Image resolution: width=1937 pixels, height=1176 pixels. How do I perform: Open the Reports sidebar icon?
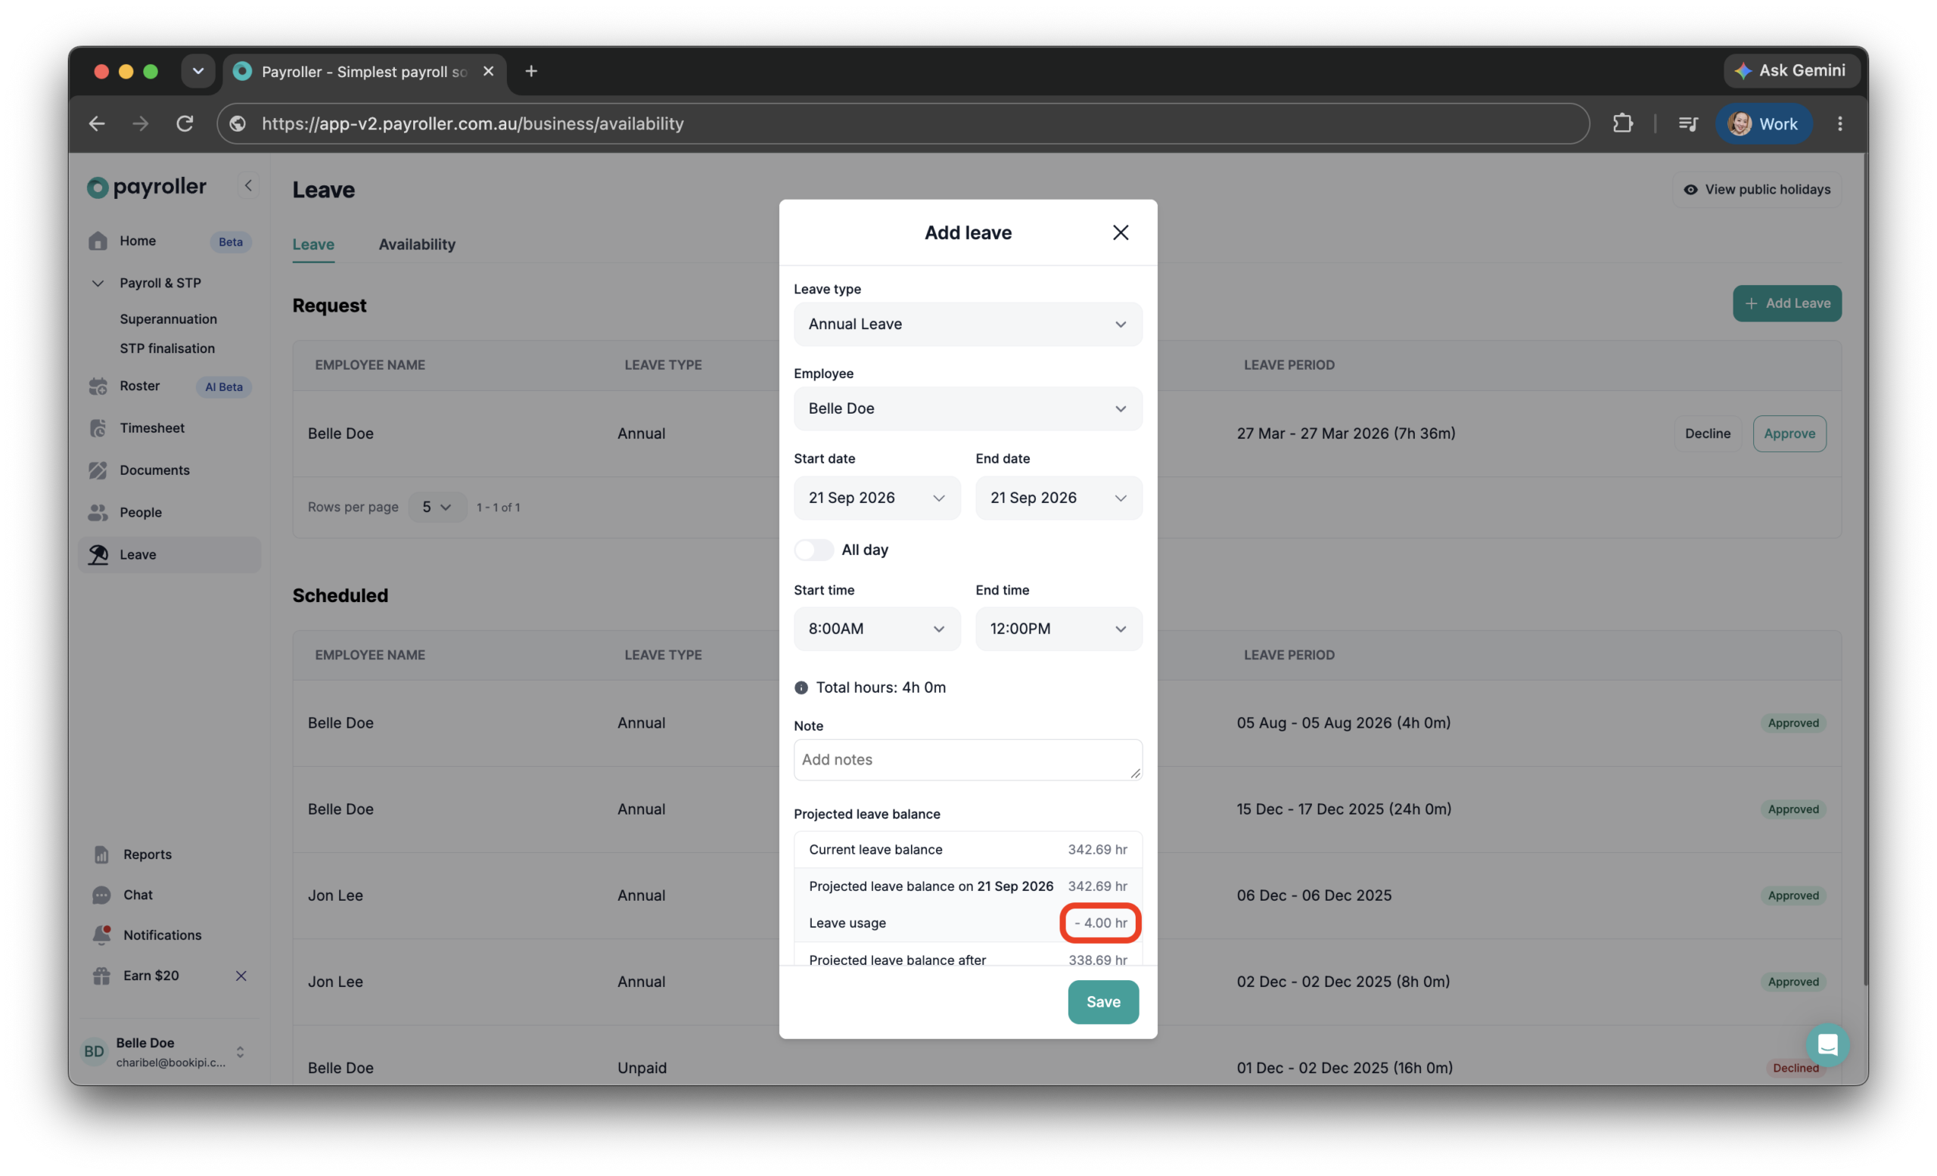click(101, 855)
